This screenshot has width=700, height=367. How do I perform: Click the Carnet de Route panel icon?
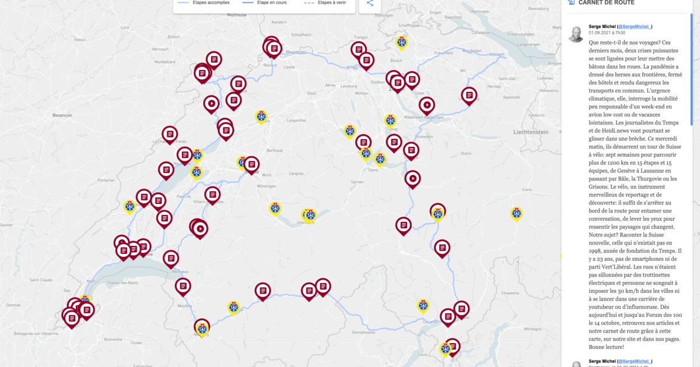click(572, 3)
